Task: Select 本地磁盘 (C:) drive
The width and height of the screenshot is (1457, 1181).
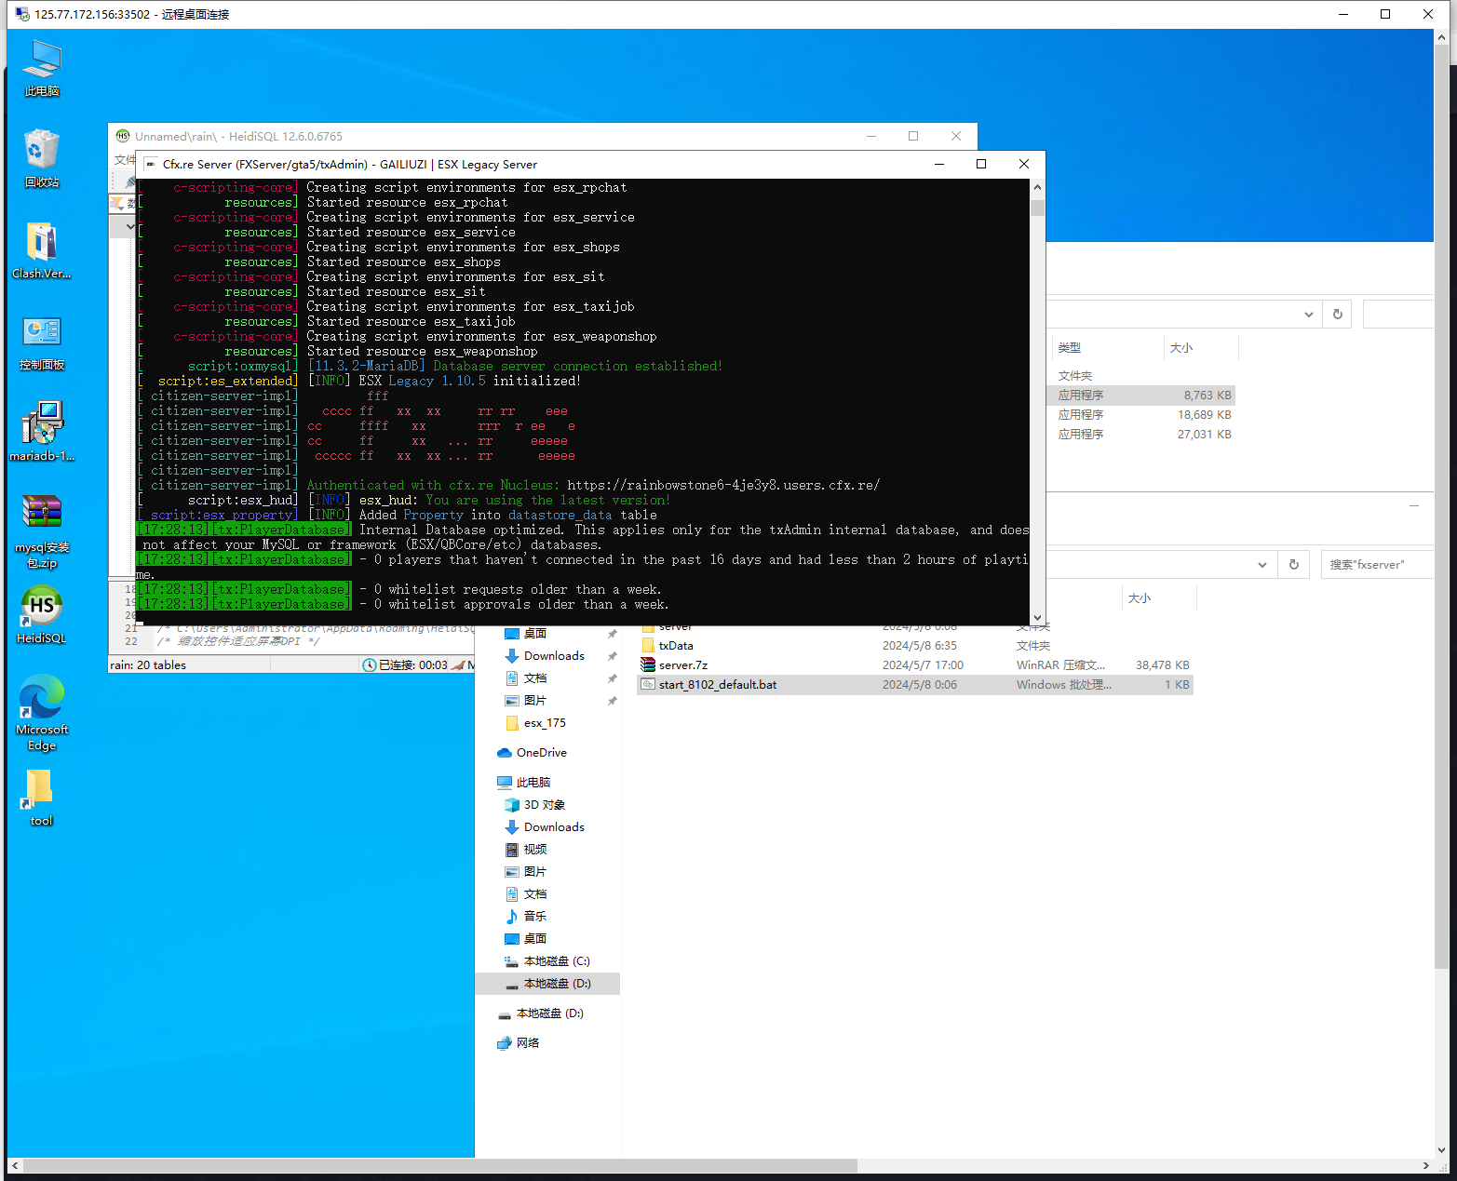Action: 557,960
